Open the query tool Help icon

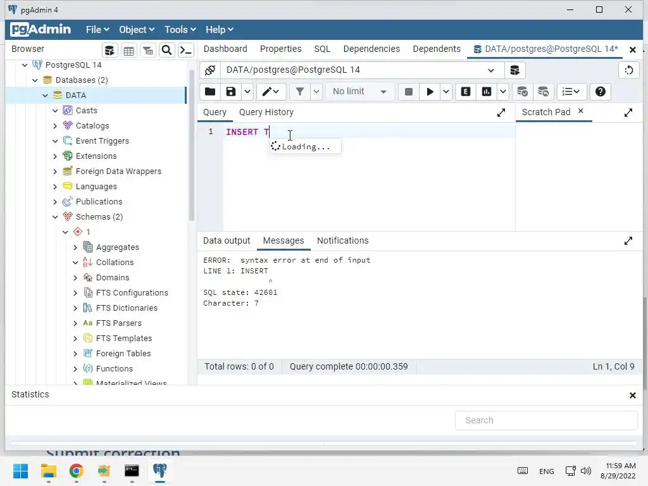pos(601,91)
